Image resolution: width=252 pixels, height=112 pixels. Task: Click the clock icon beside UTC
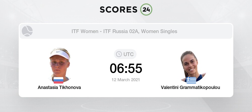[x=119, y=54]
